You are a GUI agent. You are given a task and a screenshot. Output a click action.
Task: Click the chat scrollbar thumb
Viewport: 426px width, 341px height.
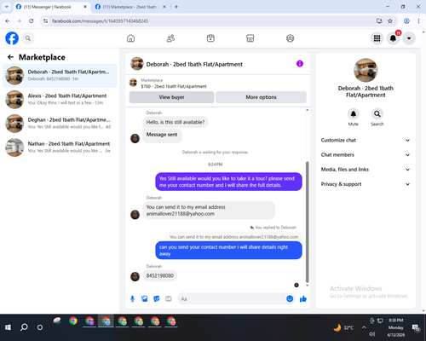307,222
